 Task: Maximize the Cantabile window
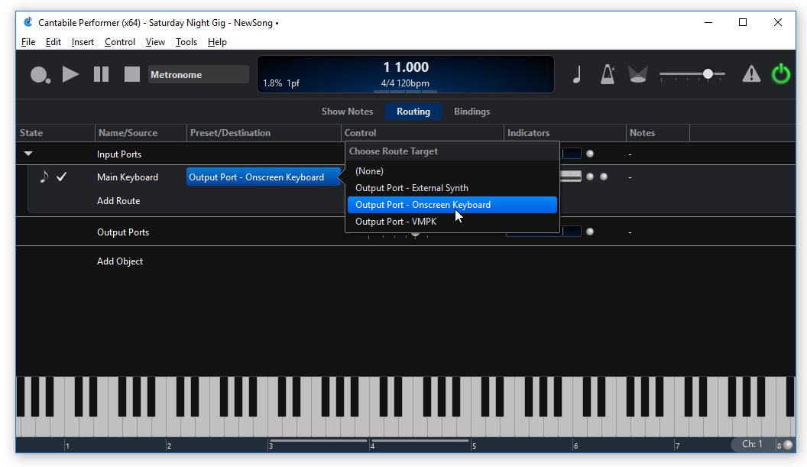743,22
